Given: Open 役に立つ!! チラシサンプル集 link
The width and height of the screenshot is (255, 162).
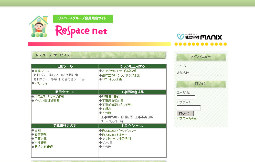Looking at the screenshot, I should tap(121, 75).
